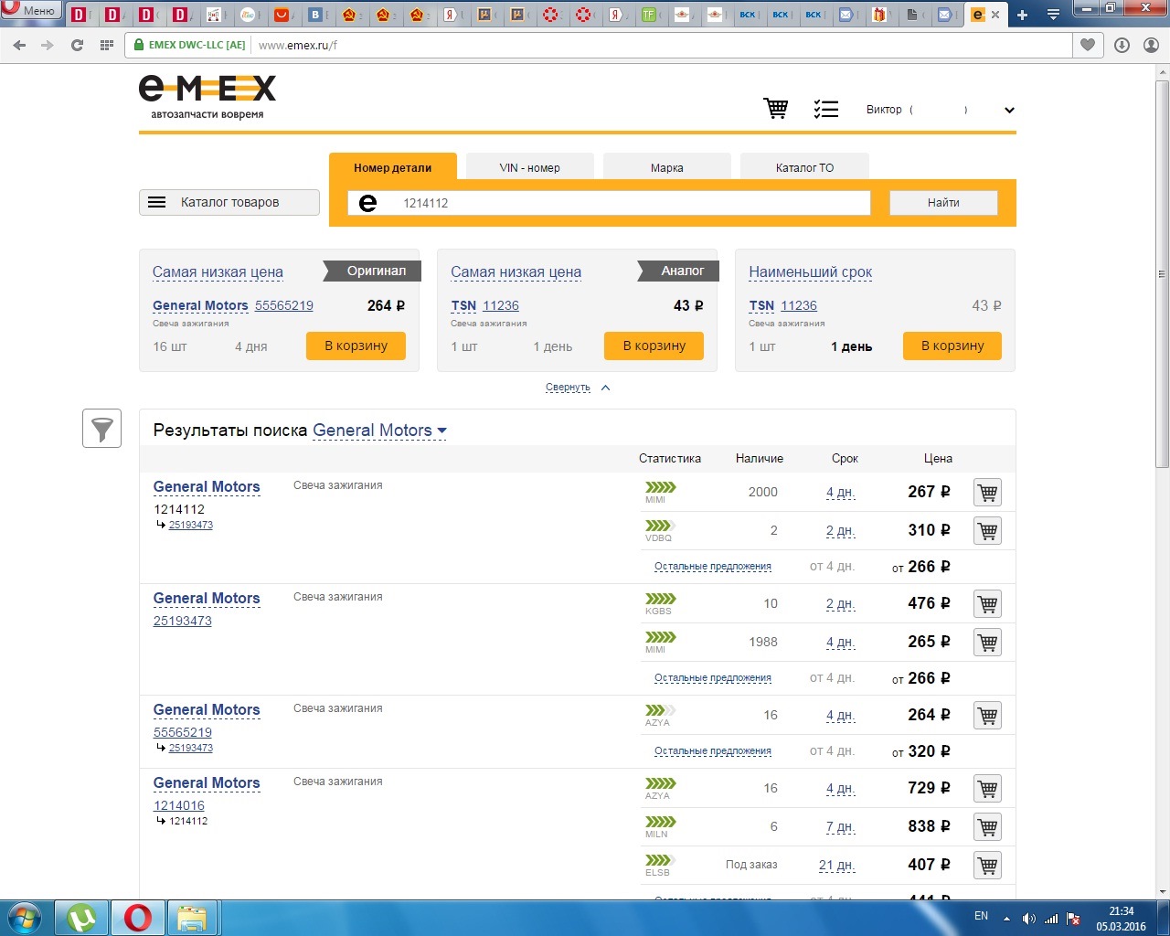The width and height of the screenshot is (1170, 936).
Task: Open the Каталог товаров menu
Action: click(229, 202)
